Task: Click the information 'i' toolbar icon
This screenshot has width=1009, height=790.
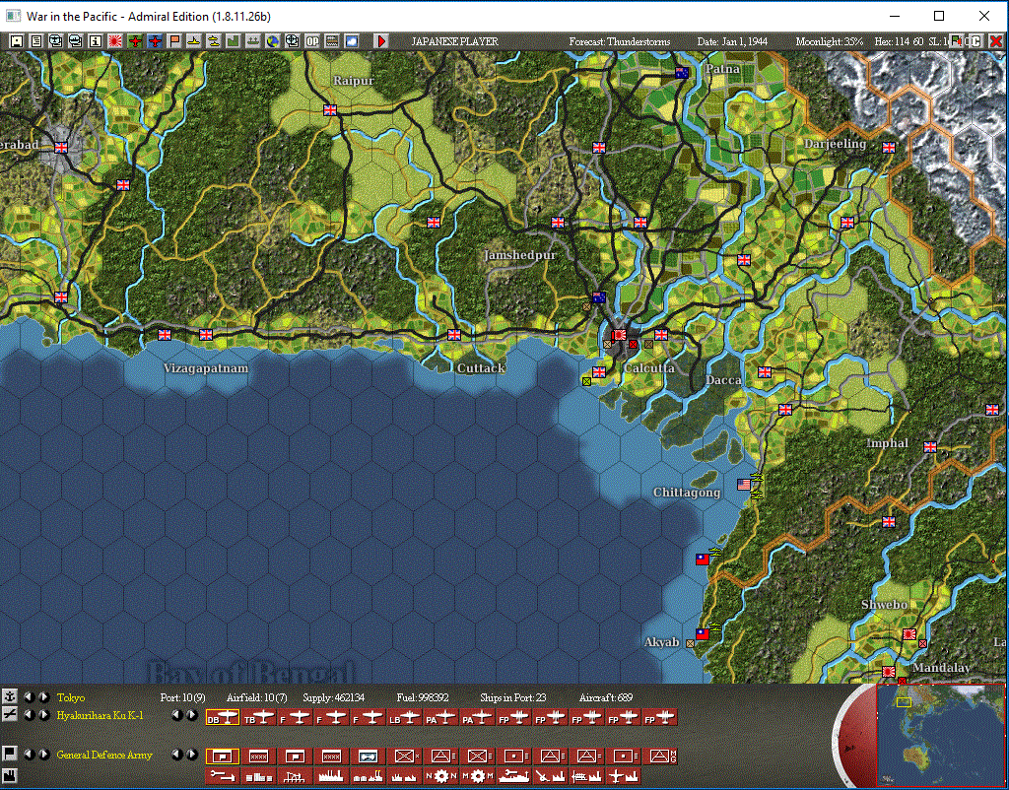Action: (x=95, y=41)
